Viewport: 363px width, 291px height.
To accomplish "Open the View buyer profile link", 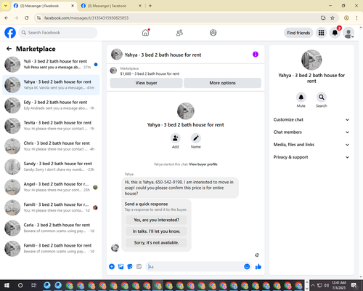I will [x=203, y=164].
